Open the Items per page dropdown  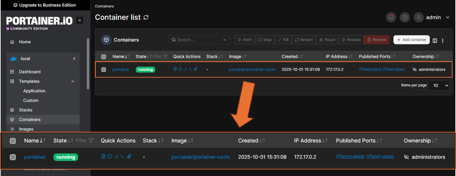click(x=439, y=85)
